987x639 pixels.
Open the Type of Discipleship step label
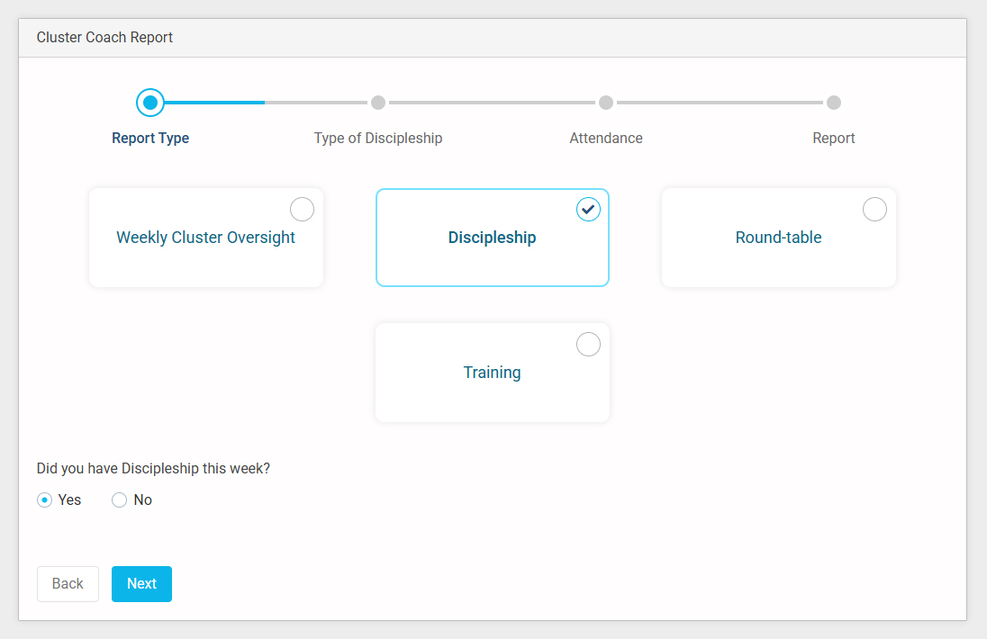coord(378,139)
